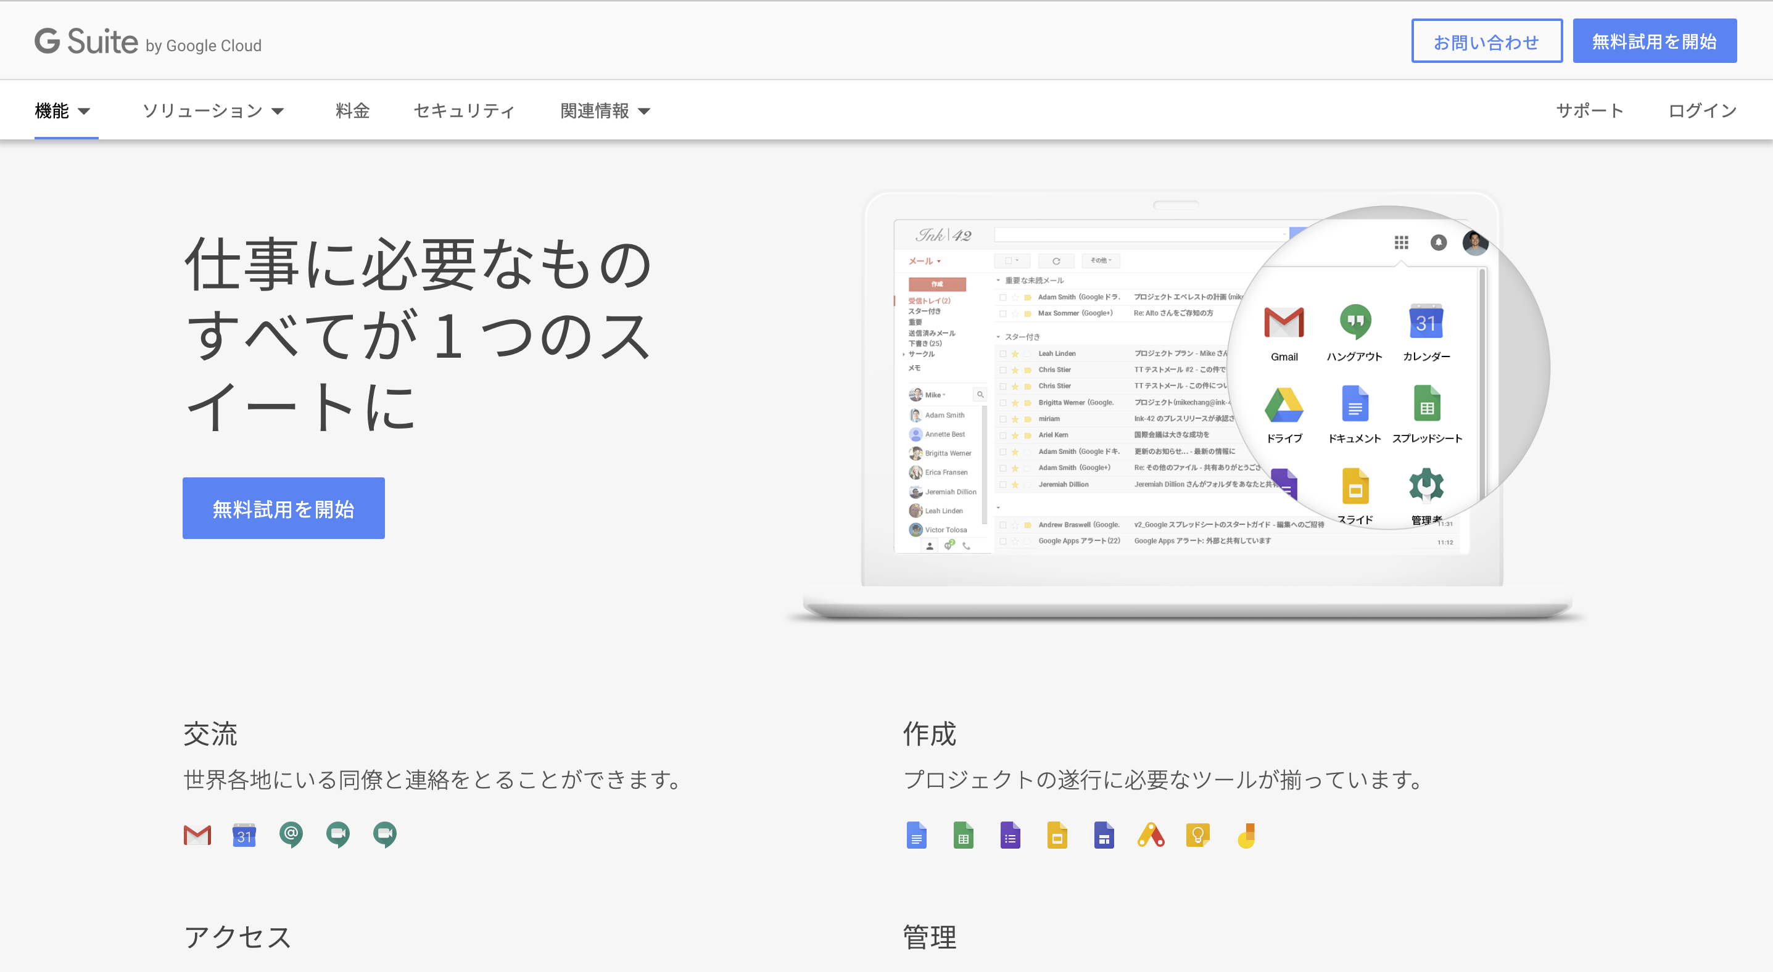Open Calendar icon under the 交流 section
The image size is (1773, 972).
(244, 835)
